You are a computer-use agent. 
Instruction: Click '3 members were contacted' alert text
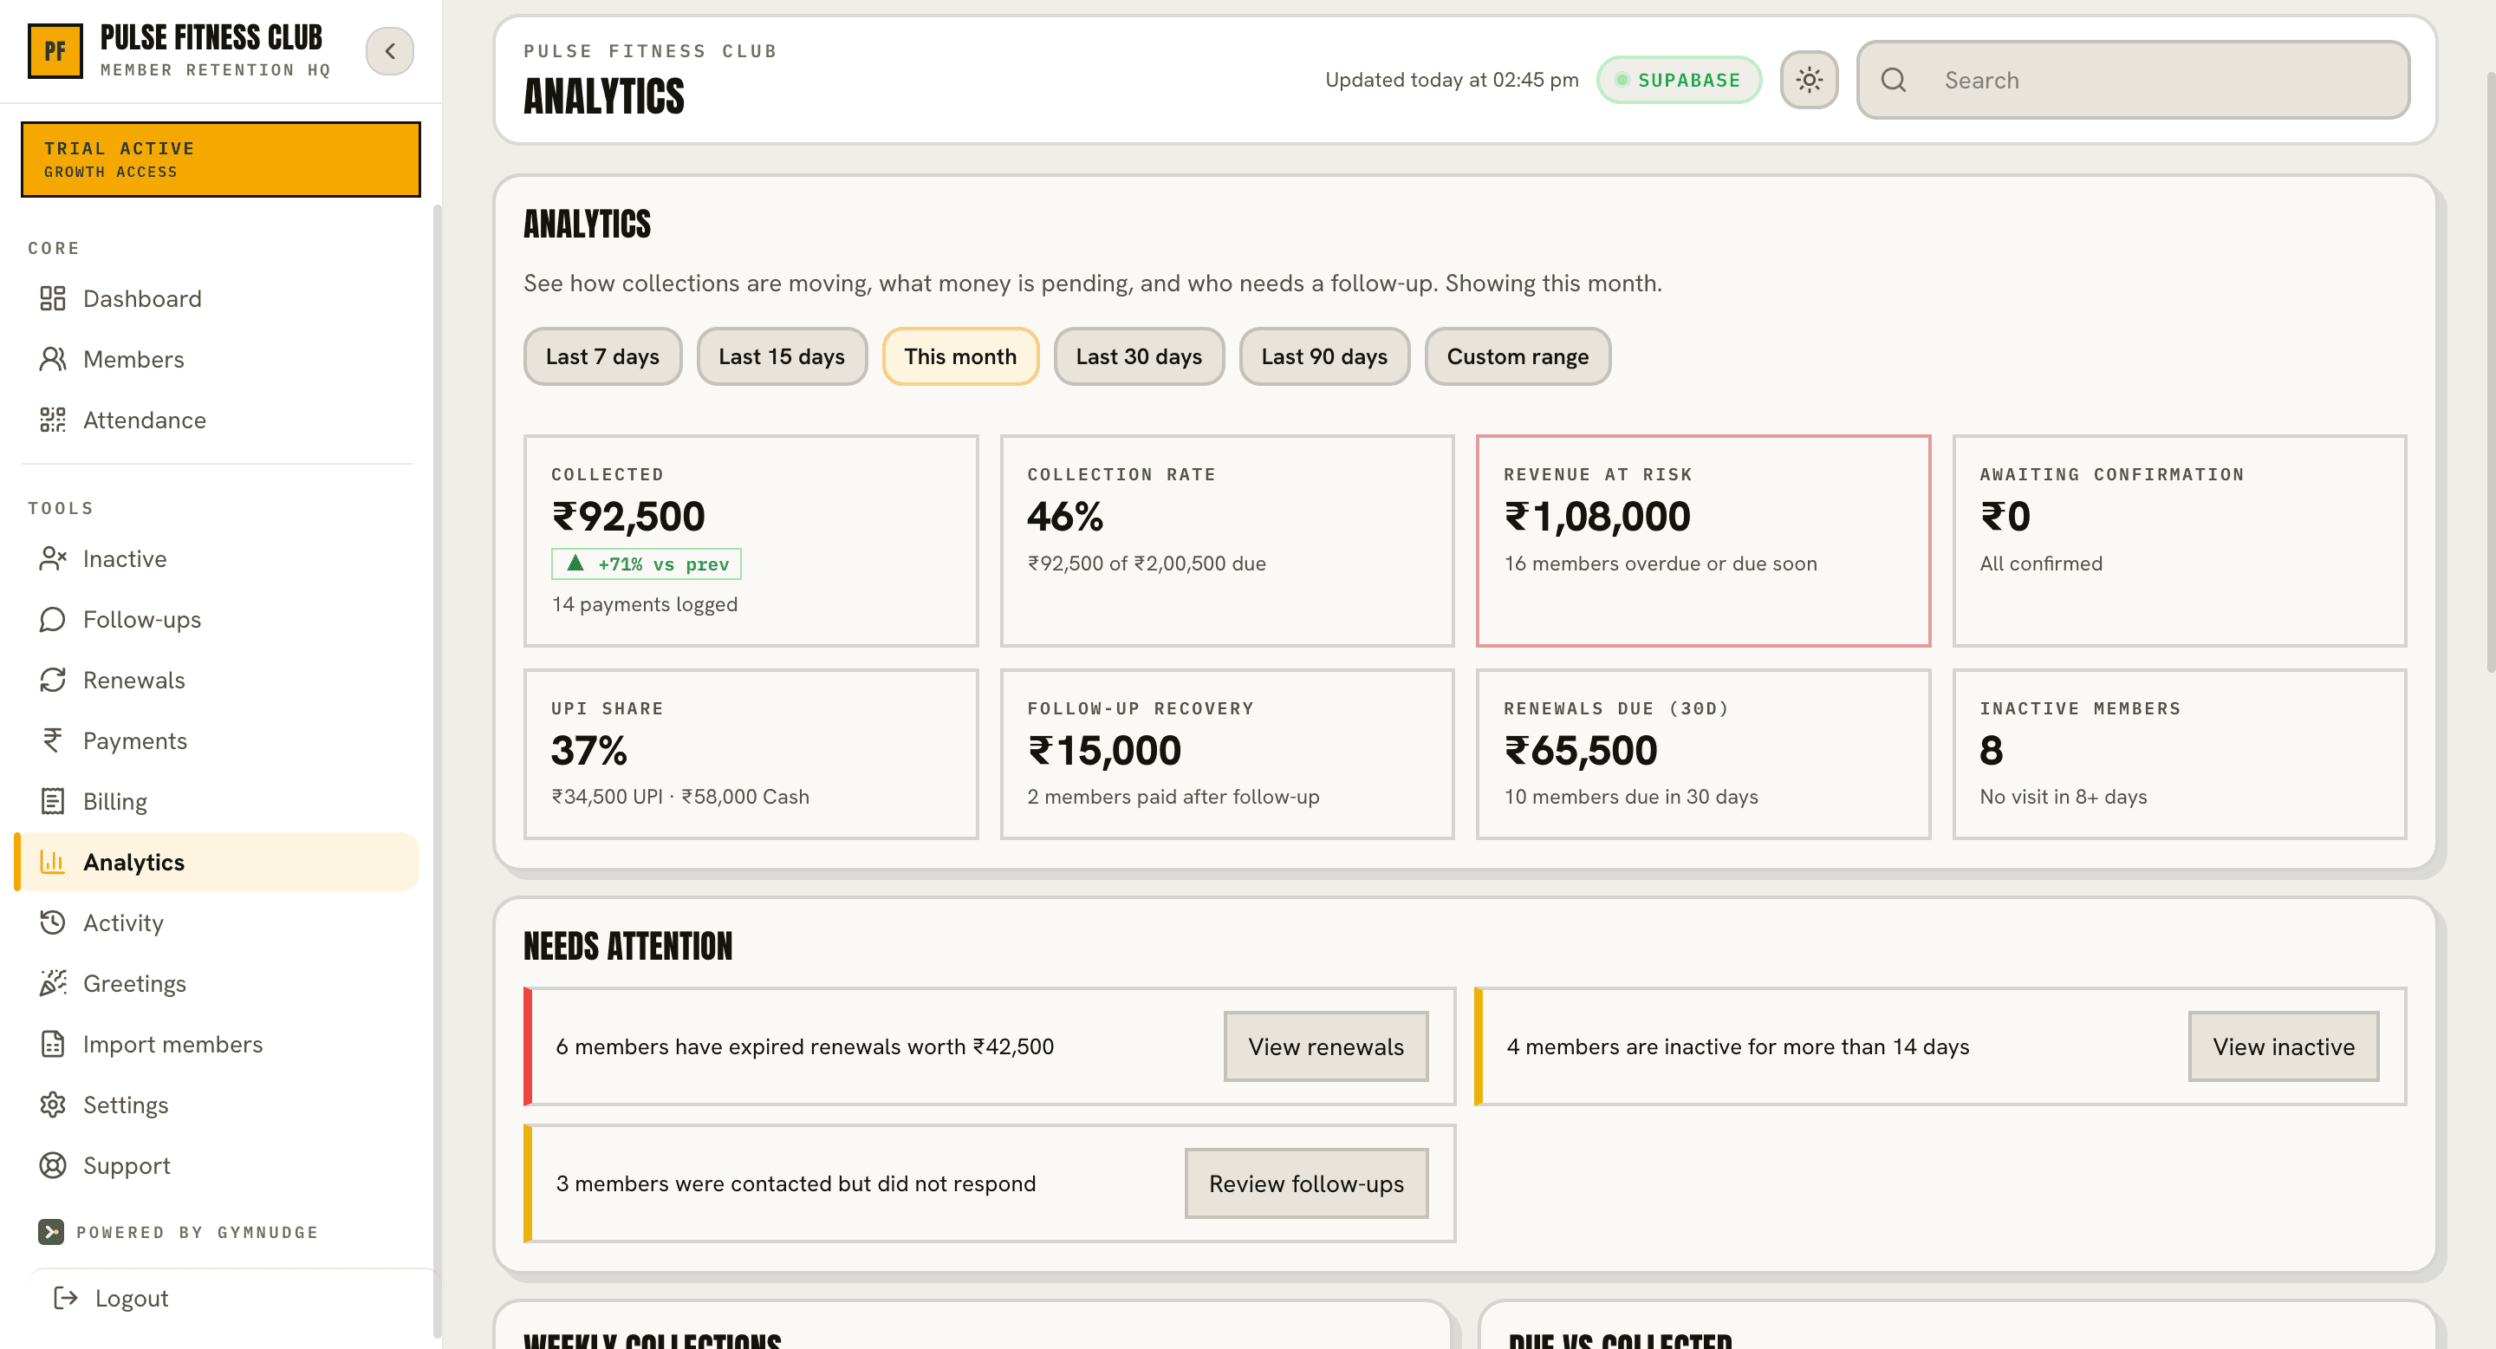point(796,1183)
